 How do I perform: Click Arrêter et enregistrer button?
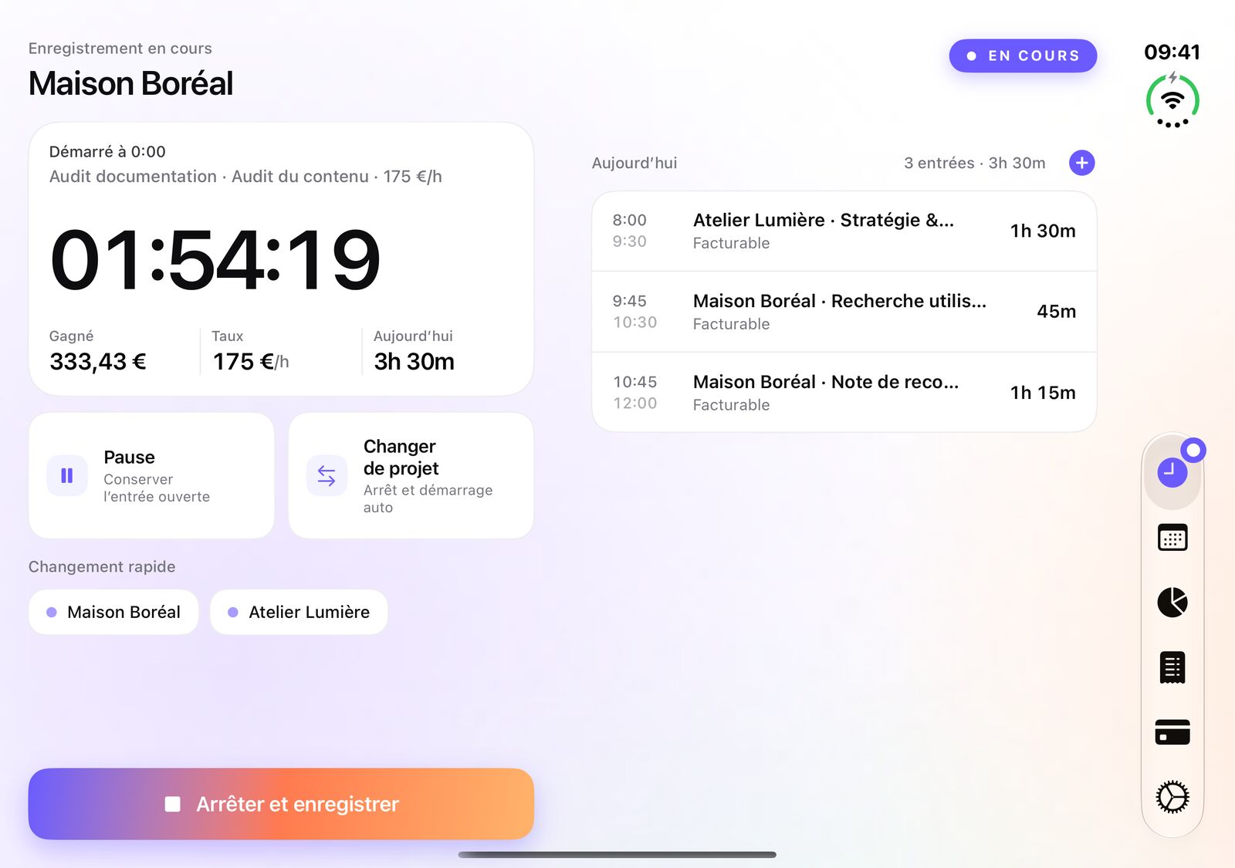click(281, 804)
